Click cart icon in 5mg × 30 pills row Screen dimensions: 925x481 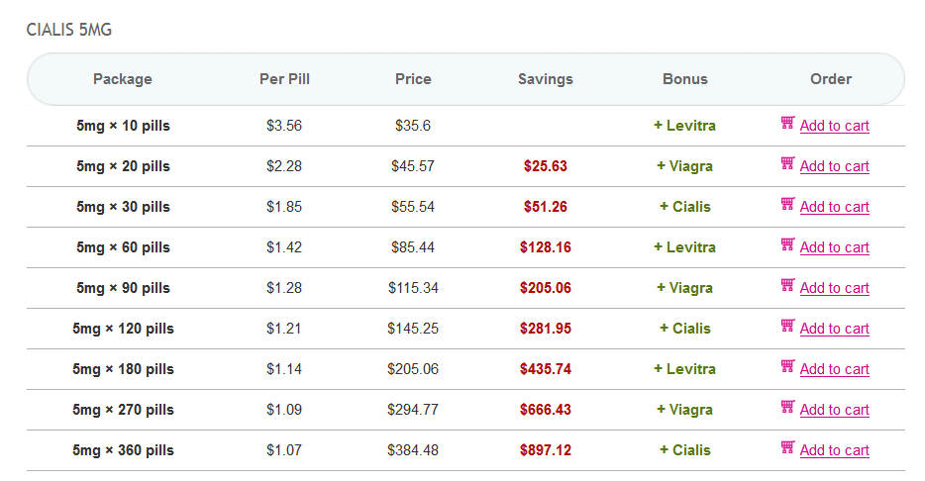click(x=787, y=205)
